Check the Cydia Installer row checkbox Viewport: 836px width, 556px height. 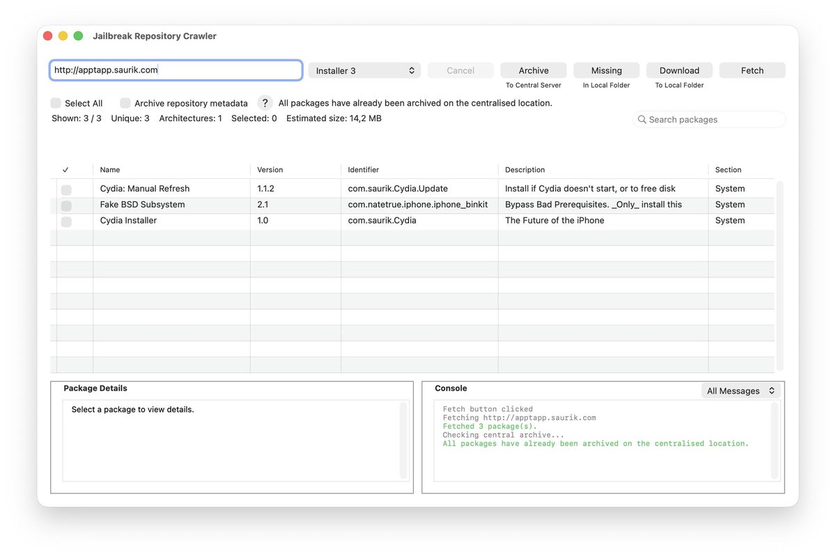(66, 222)
